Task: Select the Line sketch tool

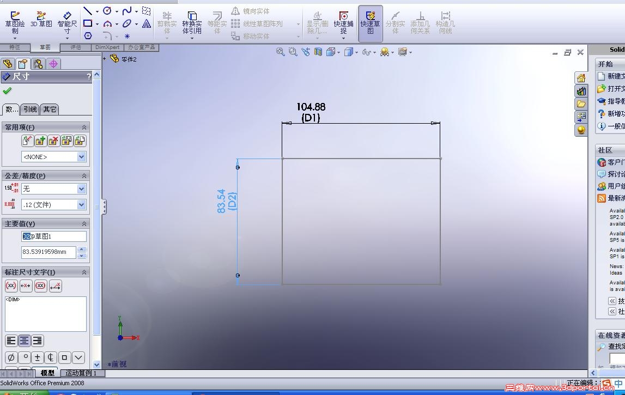Action: [88, 11]
